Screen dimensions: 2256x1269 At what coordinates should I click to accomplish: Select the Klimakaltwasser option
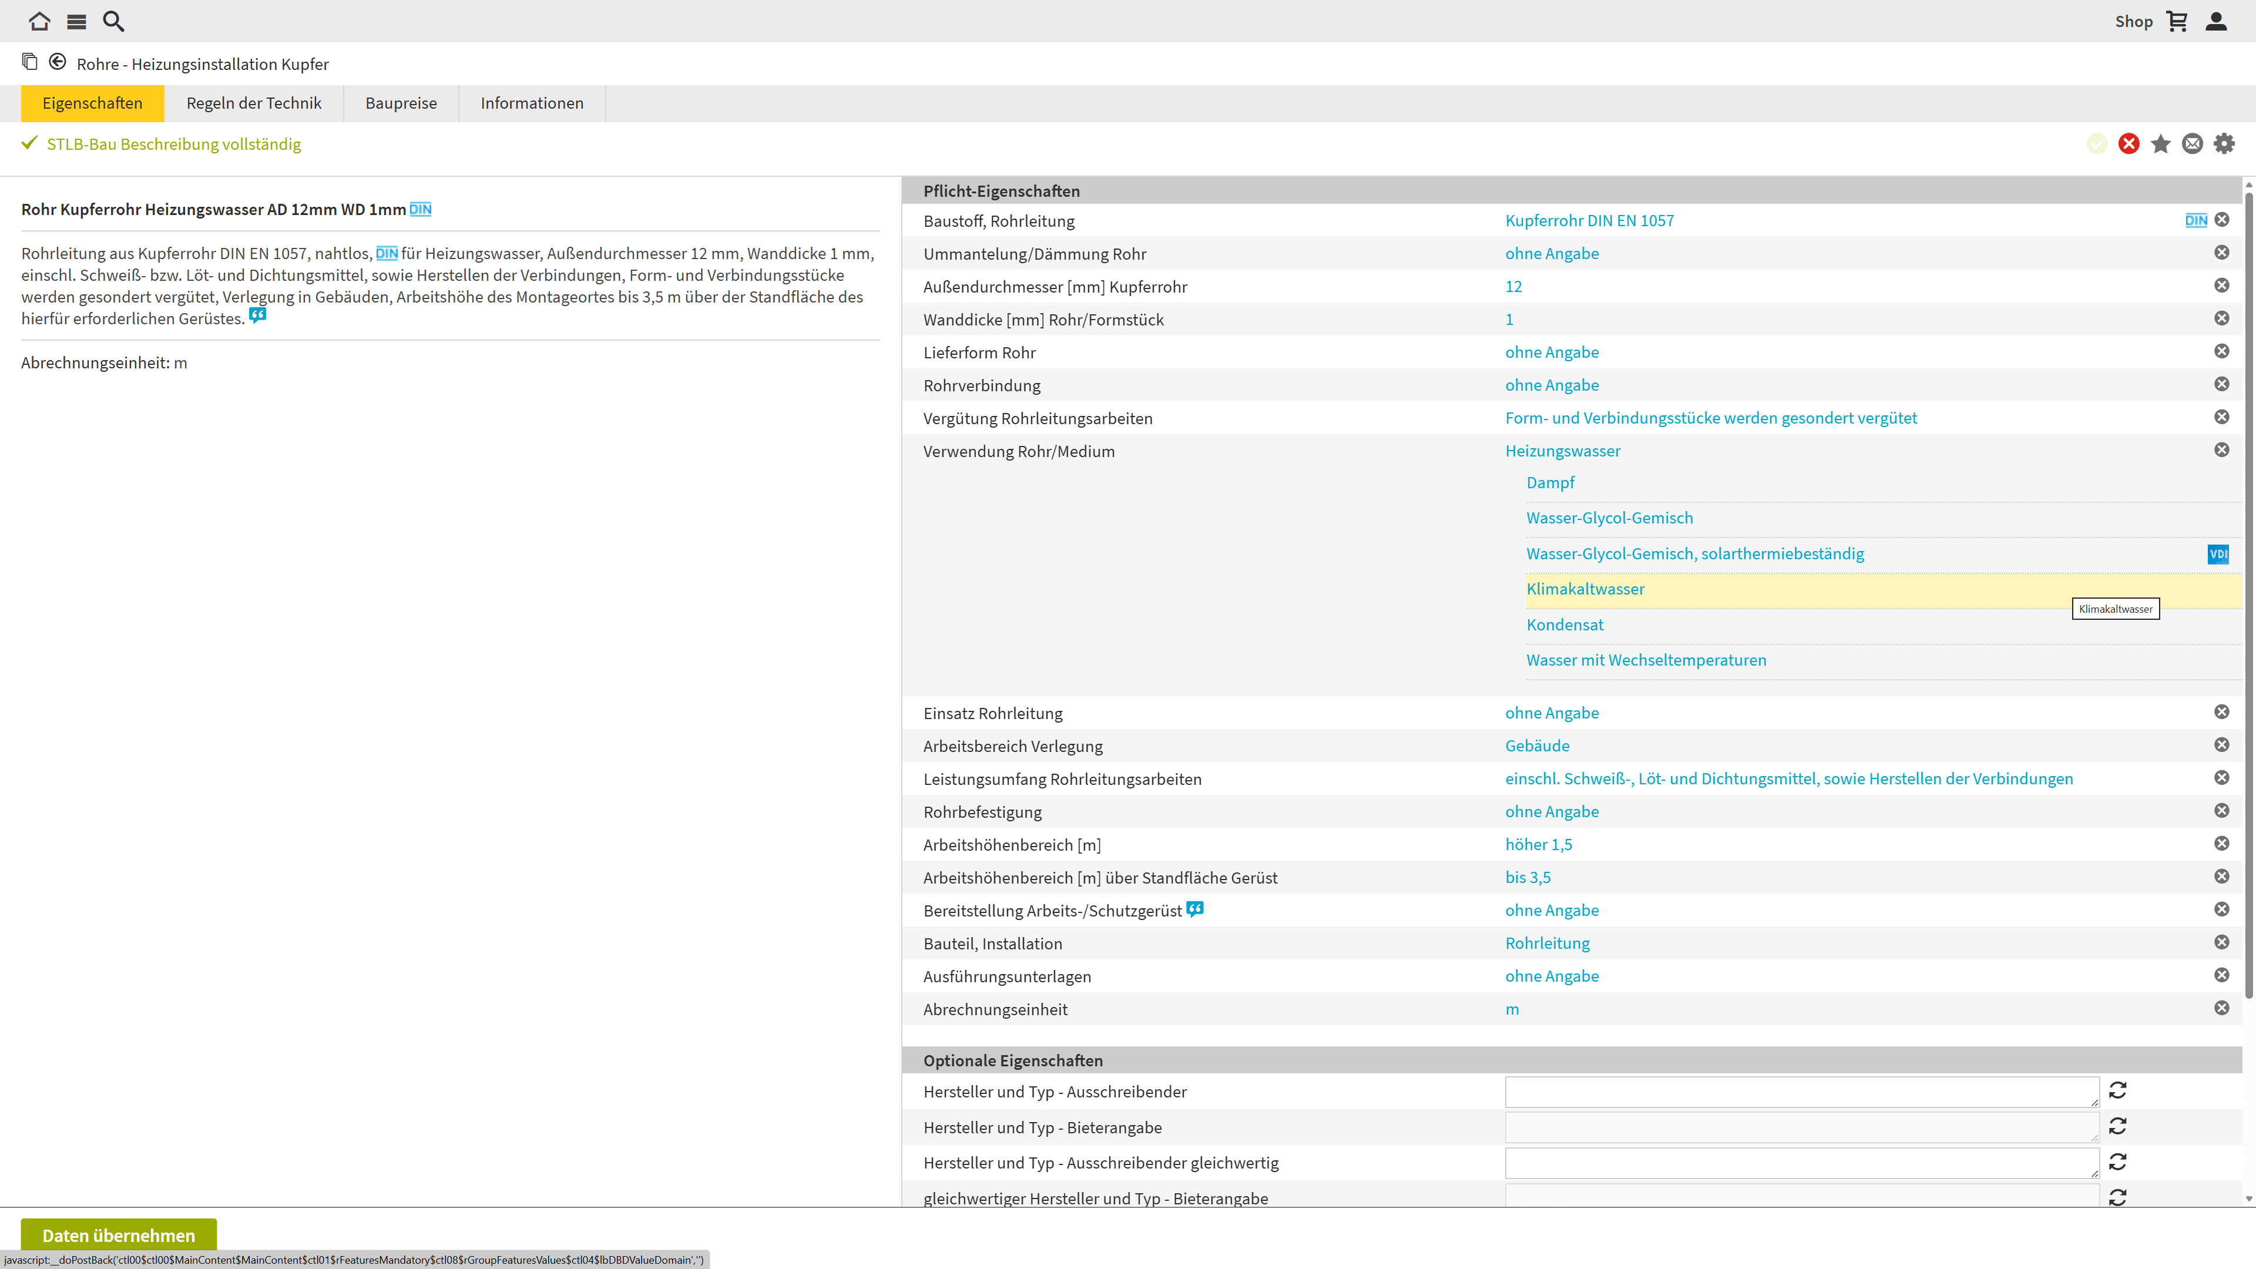tap(1585, 589)
